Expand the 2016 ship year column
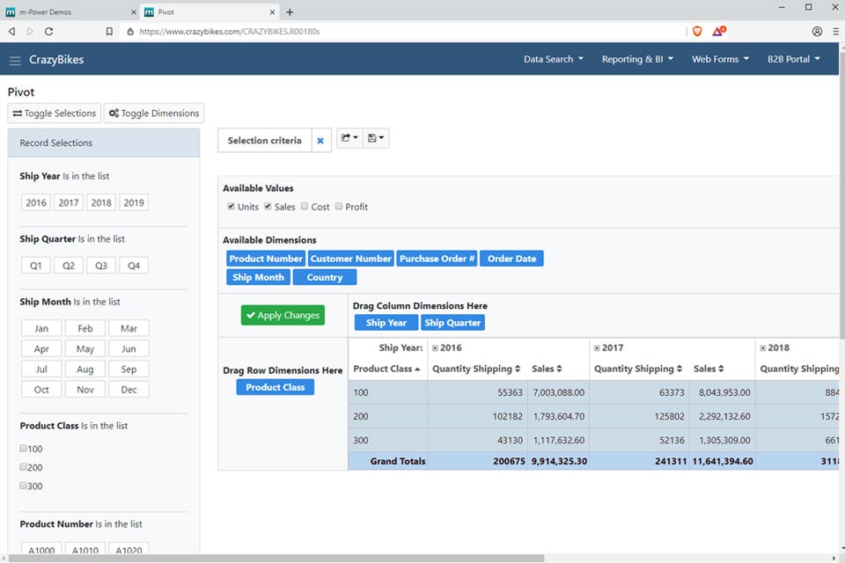845x563 pixels. (435, 348)
